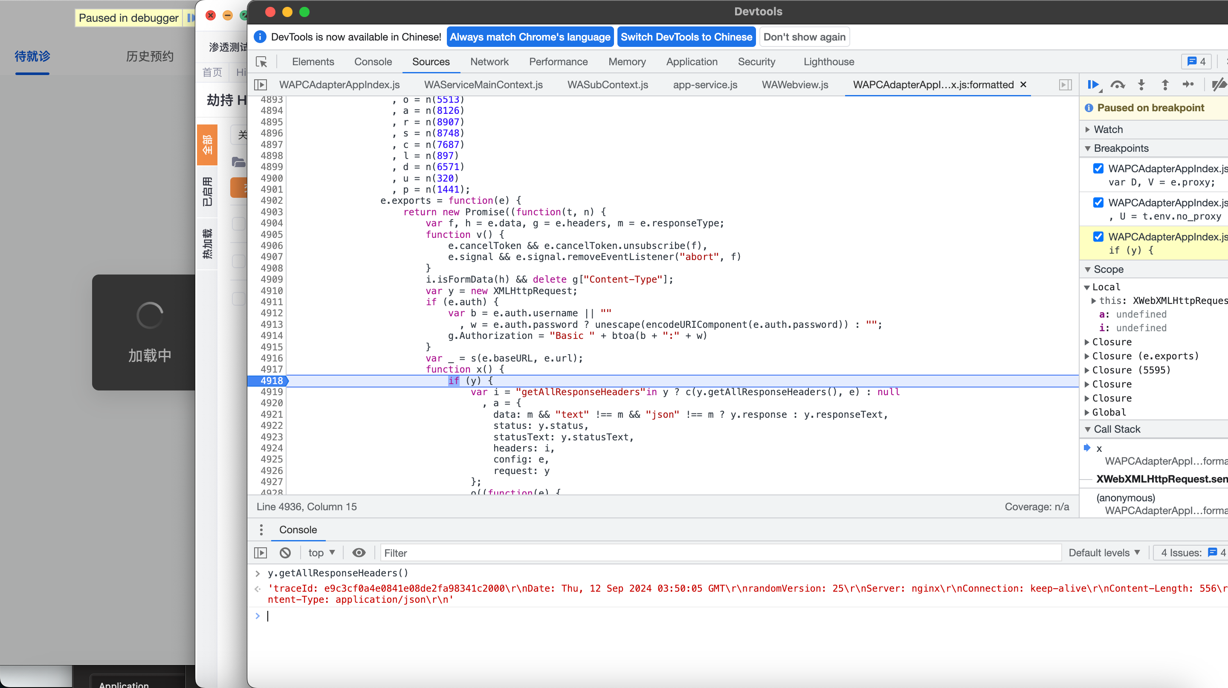This screenshot has width=1228, height=688.
Task: Click Always match Chrome's language
Action: click(530, 37)
